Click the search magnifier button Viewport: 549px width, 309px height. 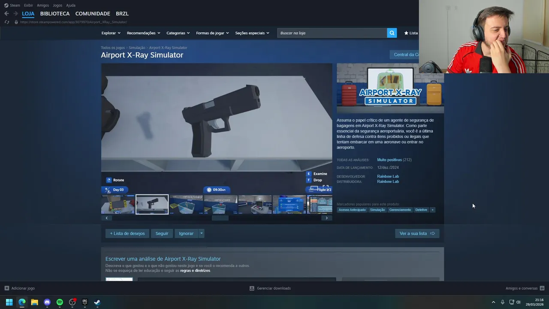pyautogui.click(x=392, y=33)
